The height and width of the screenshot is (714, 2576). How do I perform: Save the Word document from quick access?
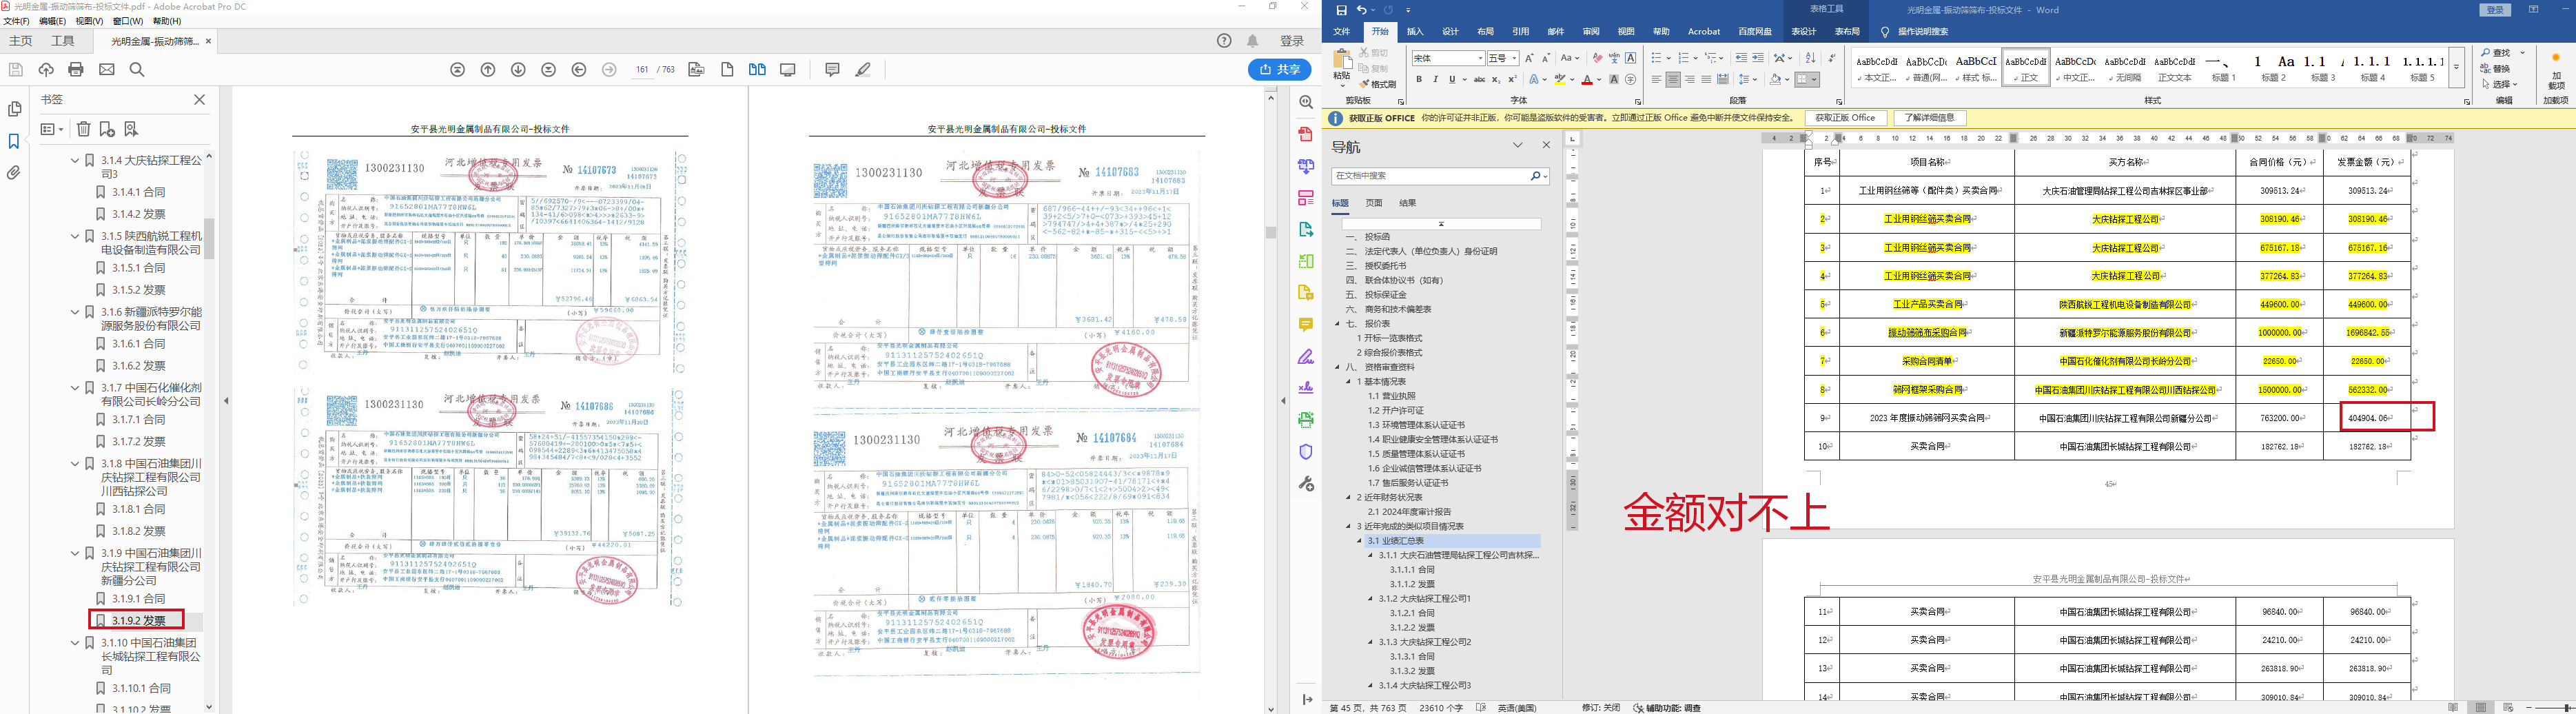tap(1341, 10)
